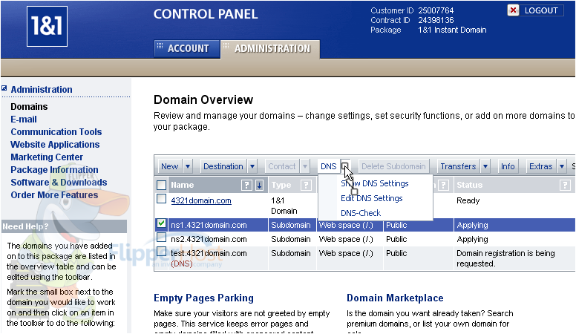
Task: Open Order More Features in sidebar
Action: 54,194
